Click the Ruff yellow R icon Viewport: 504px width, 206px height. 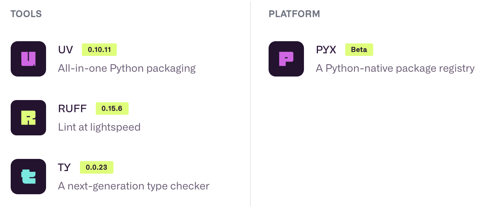click(28, 118)
